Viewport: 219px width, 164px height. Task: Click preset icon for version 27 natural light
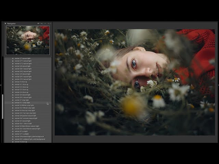point(13,58)
